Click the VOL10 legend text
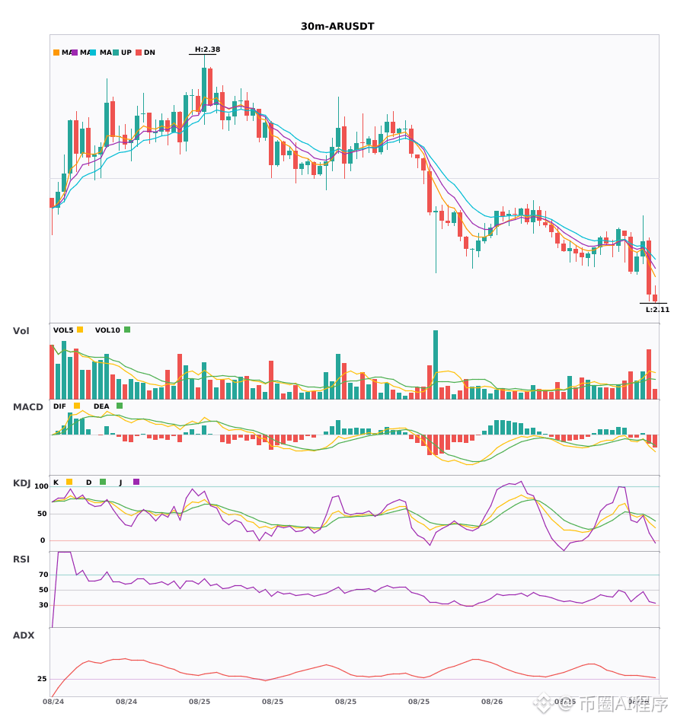Screen dimensions: 674x723 click(x=107, y=330)
